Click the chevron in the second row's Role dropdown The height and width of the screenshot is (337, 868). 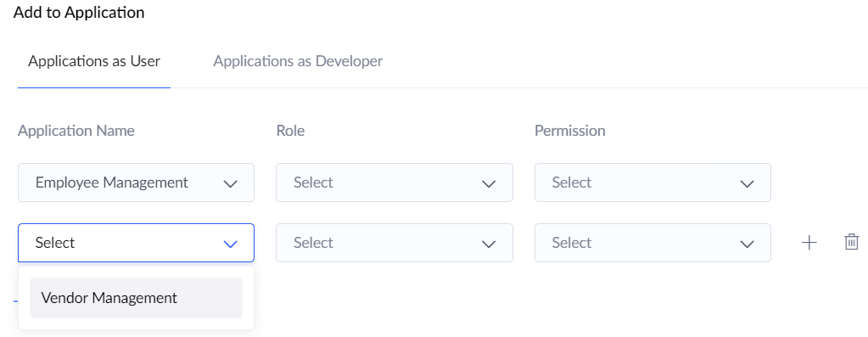coord(489,244)
